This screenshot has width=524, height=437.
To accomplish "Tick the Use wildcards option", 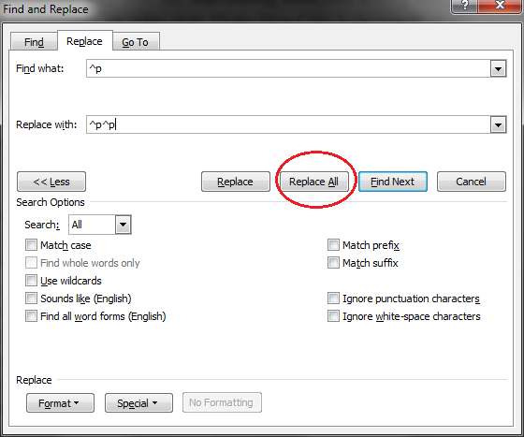I will 31,281.
